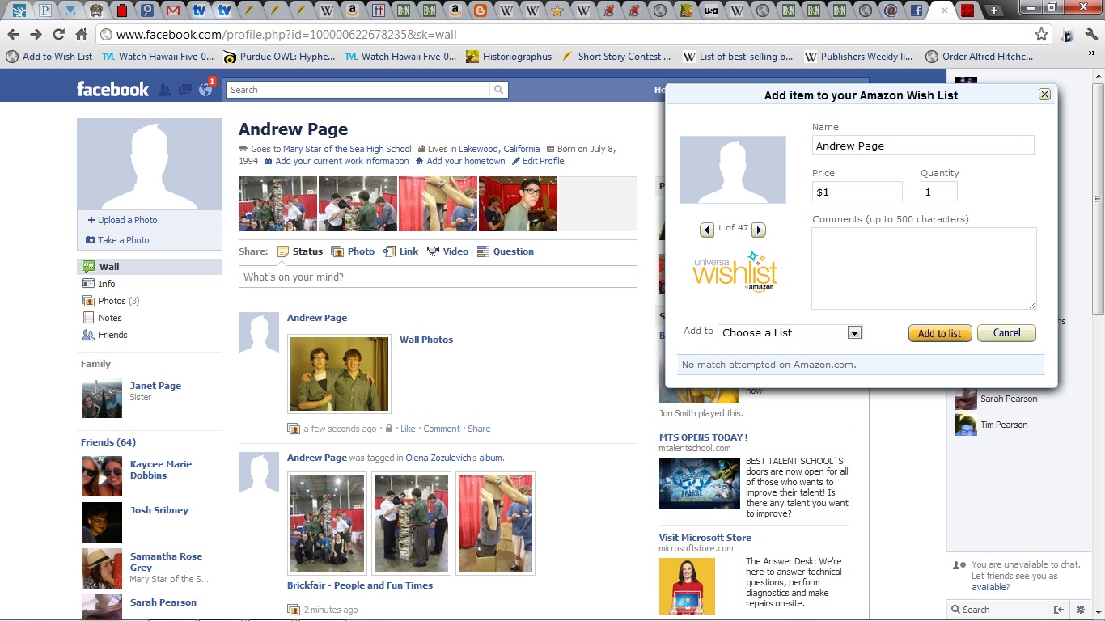Open the messages icon in Facebook header
The width and height of the screenshot is (1105, 621).
185,90
